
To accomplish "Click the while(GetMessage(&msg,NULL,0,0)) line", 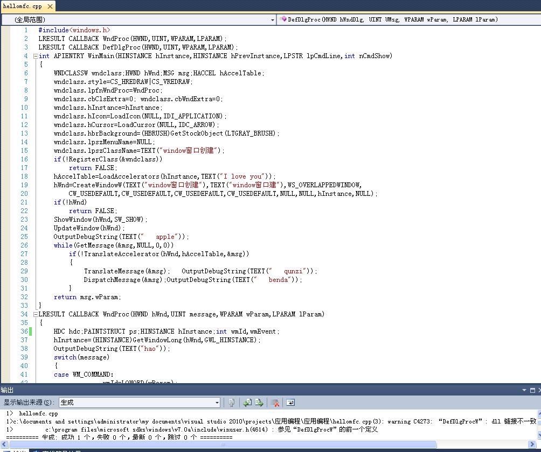I will 114,245.
